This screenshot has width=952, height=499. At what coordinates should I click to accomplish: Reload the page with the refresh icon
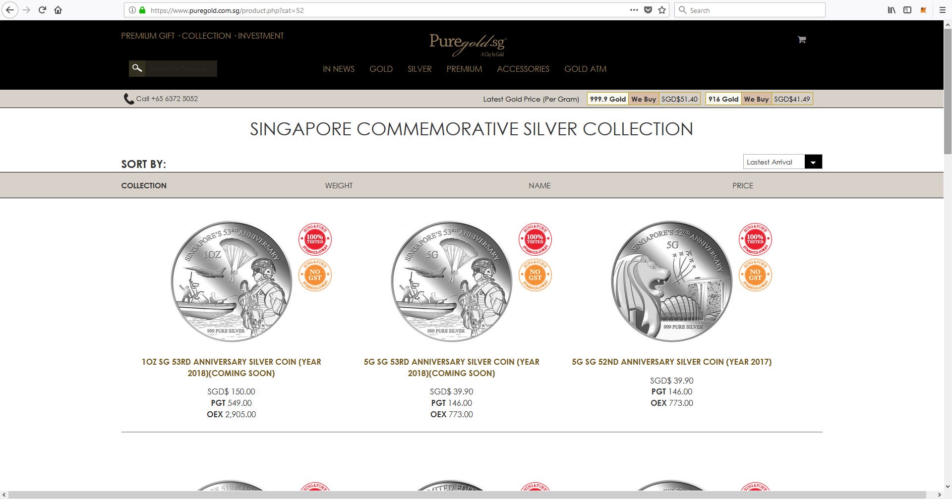pos(42,10)
